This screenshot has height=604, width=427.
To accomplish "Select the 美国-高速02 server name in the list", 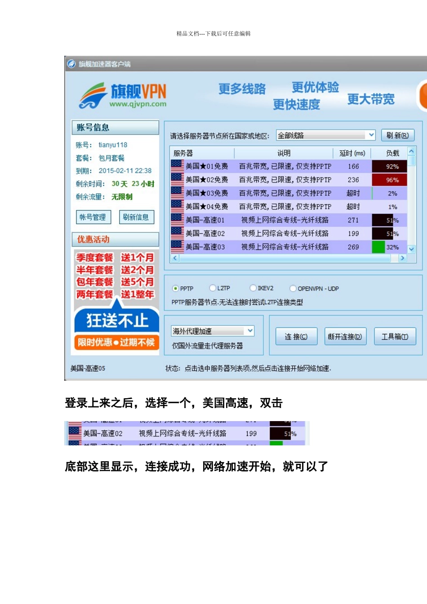I will coord(205,234).
